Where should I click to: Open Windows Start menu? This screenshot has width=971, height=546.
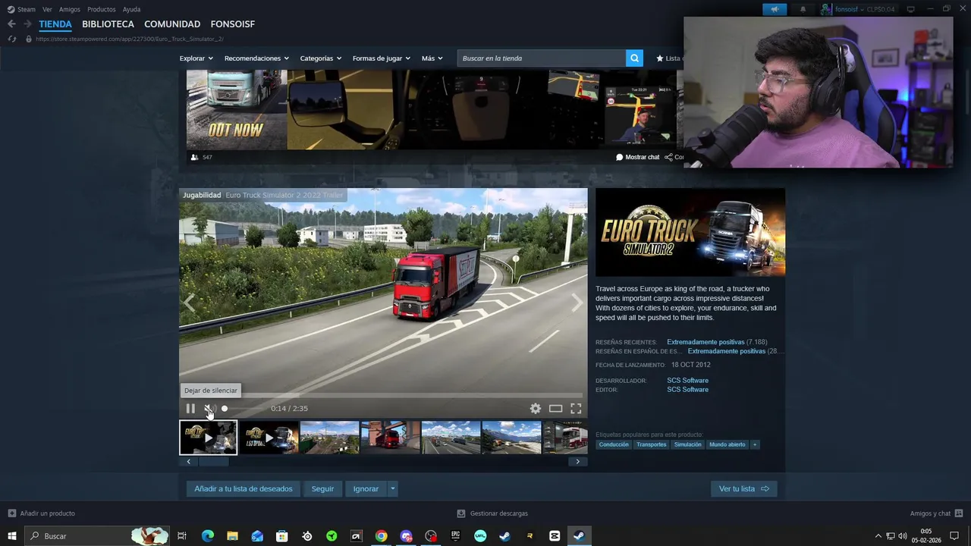12,536
